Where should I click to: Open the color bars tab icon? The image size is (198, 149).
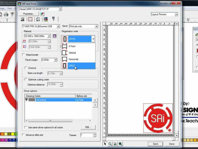[x=46, y=19]
